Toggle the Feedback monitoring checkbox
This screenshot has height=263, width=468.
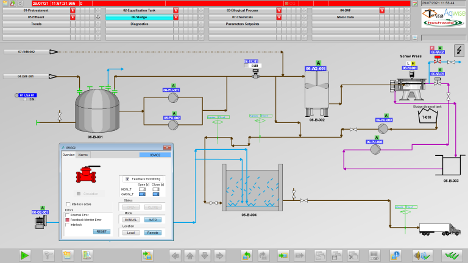coord(127,179)
